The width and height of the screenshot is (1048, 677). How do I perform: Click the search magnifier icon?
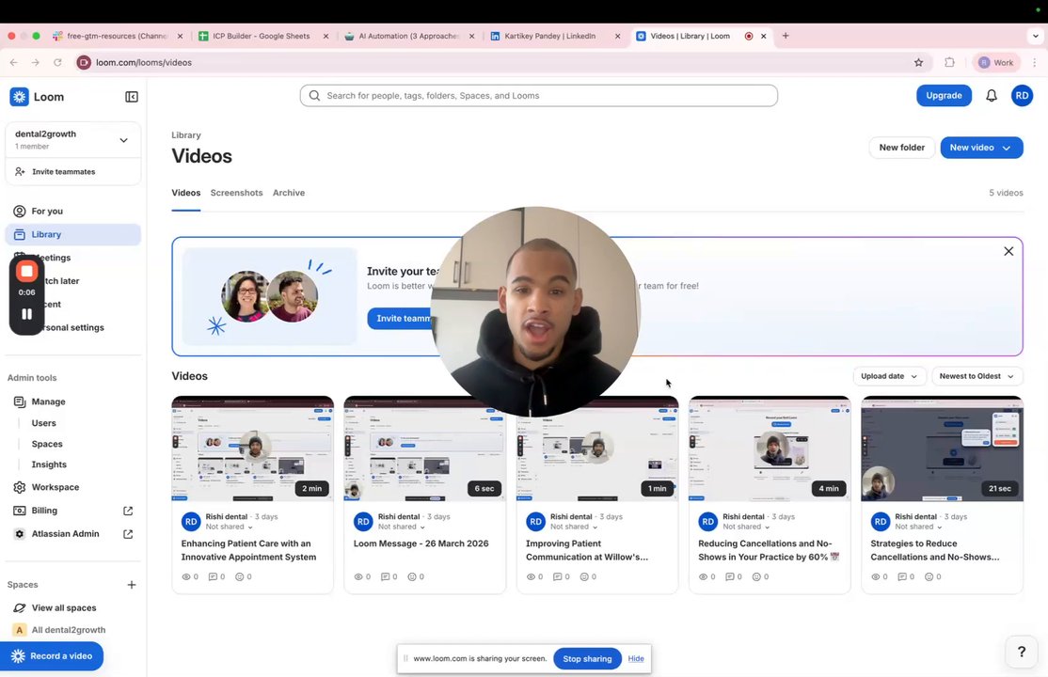(314, 96)
